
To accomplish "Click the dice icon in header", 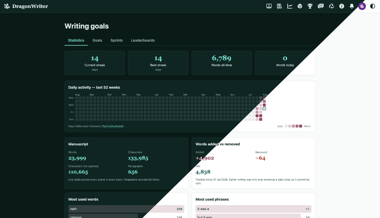I will click(300, 6).
